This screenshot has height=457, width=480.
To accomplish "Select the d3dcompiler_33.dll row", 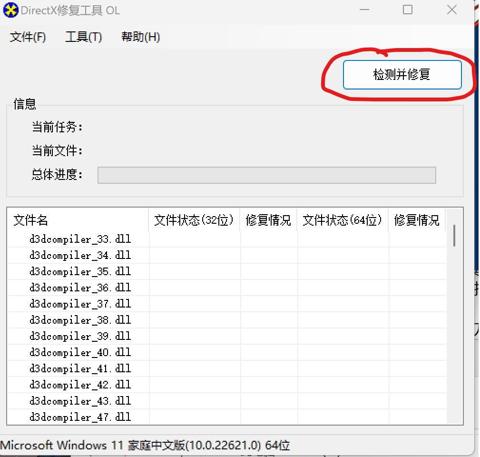I will [x=226, y=239].
